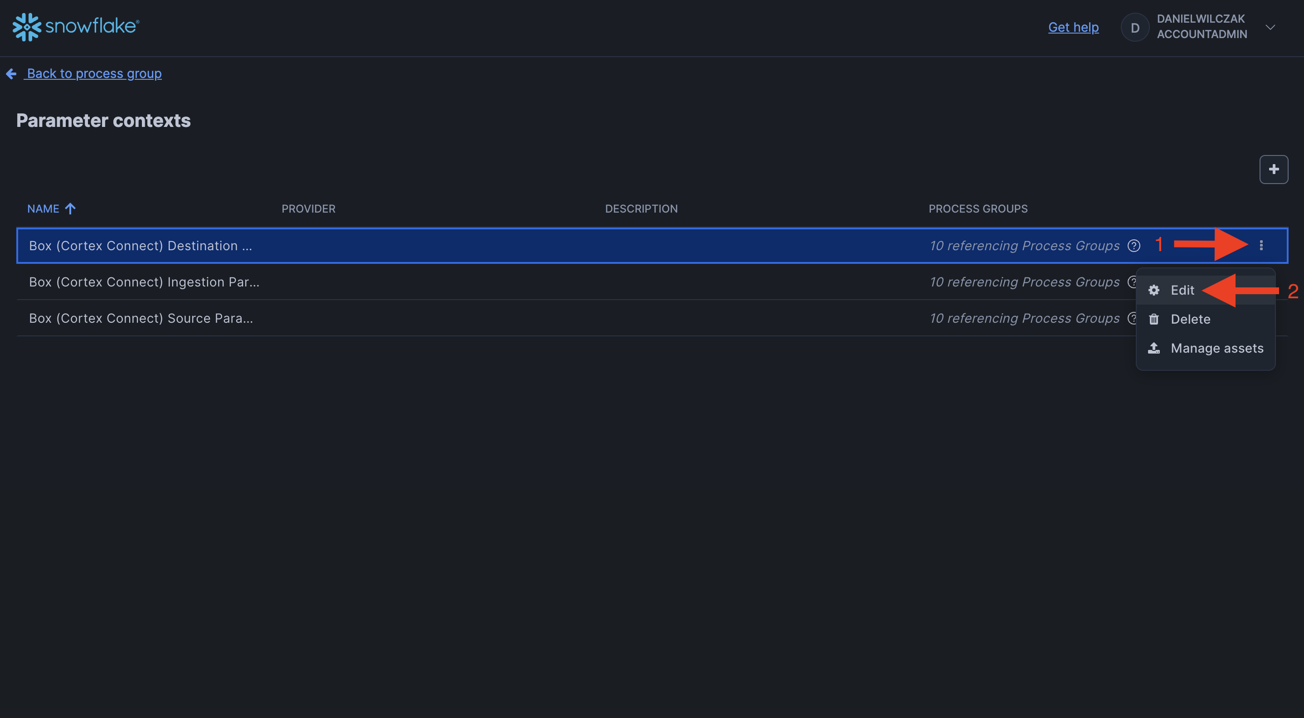
Task: Click the trash icon next to Delete
Action: click(1153, 319)
